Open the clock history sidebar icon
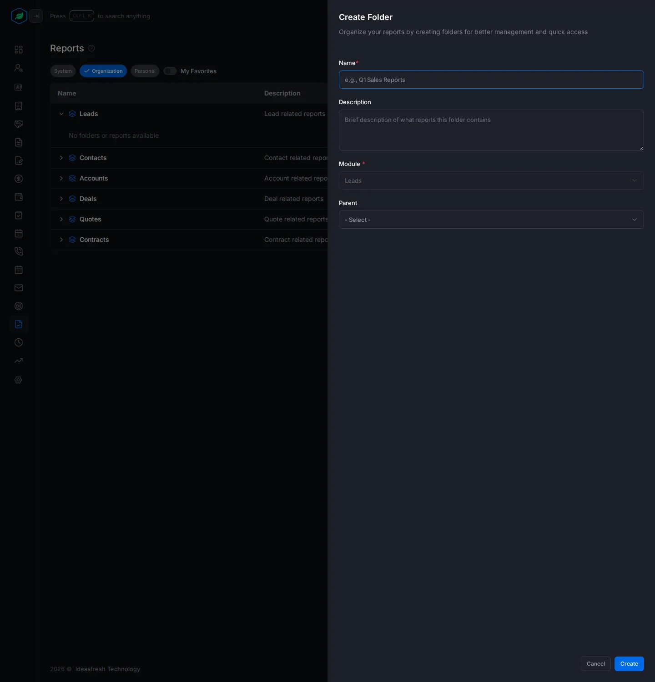This screenshot has height=682, width=655. 19,342
